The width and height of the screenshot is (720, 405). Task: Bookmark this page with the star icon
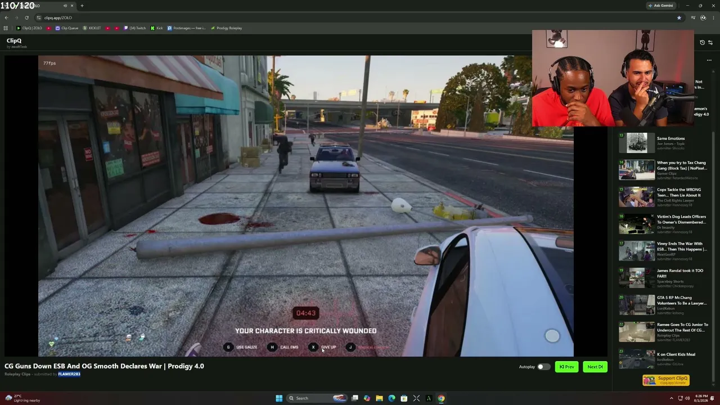pyautogui.click(x=679, y=17)
